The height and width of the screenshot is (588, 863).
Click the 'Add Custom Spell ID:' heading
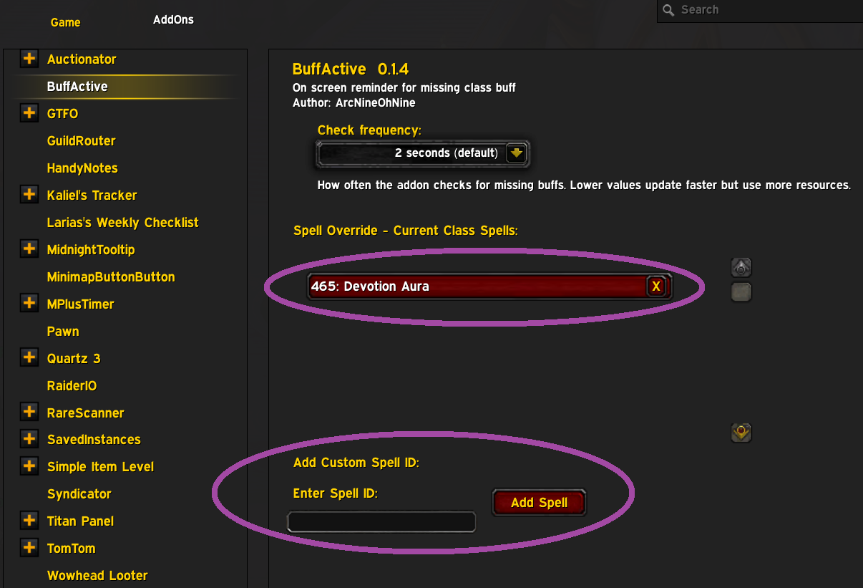pos(356,463)
